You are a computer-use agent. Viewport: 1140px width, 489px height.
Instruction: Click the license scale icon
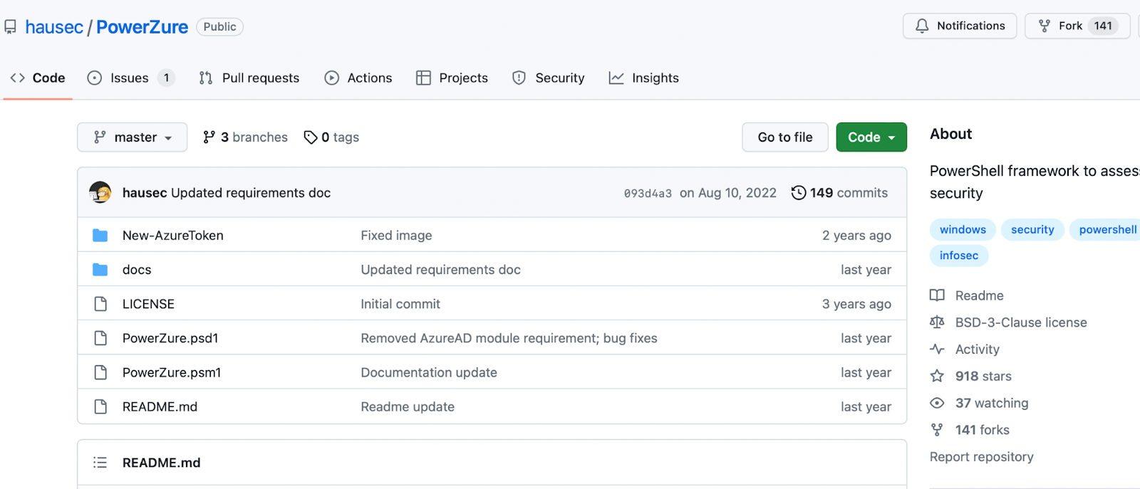point(937,322)
